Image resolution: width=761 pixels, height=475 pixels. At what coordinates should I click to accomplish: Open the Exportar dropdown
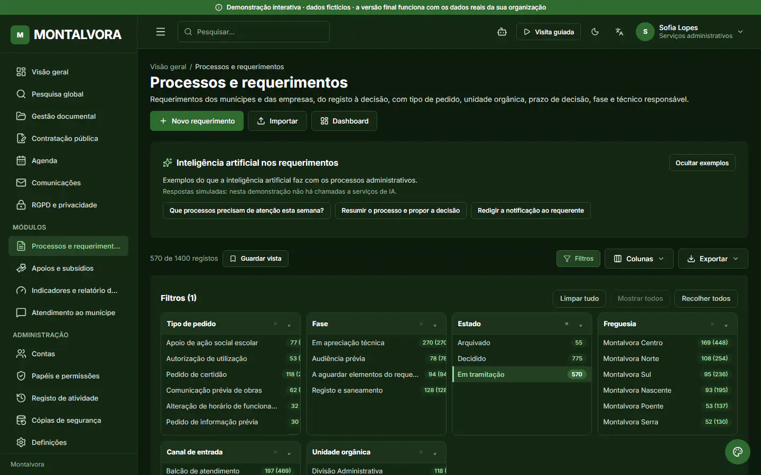coord(713,259)
